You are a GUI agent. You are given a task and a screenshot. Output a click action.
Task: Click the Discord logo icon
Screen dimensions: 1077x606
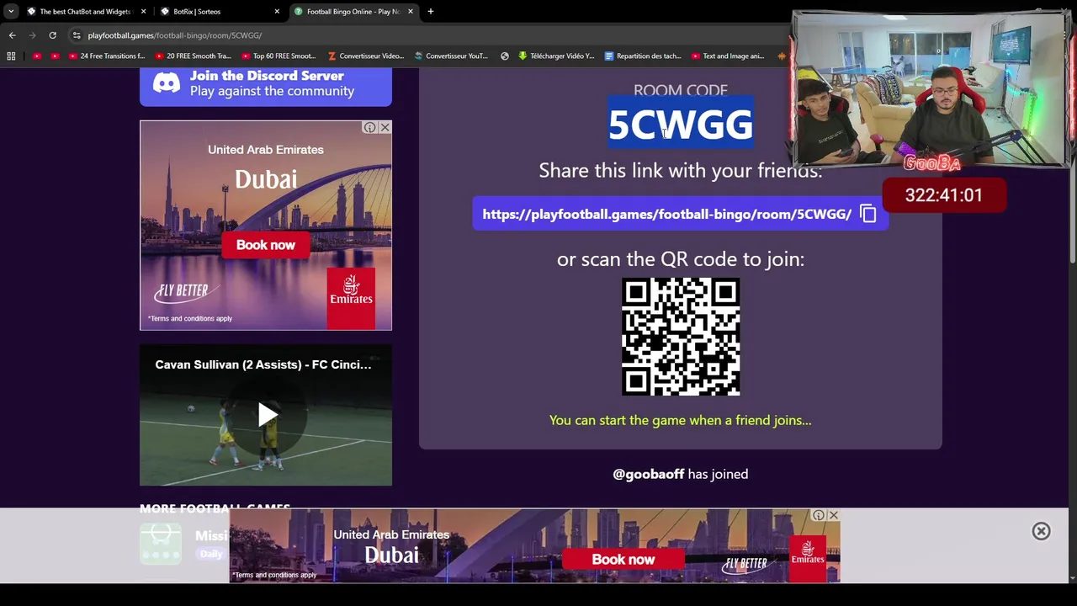pos(167,82)
